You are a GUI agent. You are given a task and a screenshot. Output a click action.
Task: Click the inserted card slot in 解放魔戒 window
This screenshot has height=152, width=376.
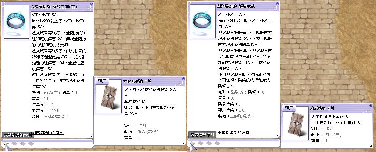tap(193, 144)
